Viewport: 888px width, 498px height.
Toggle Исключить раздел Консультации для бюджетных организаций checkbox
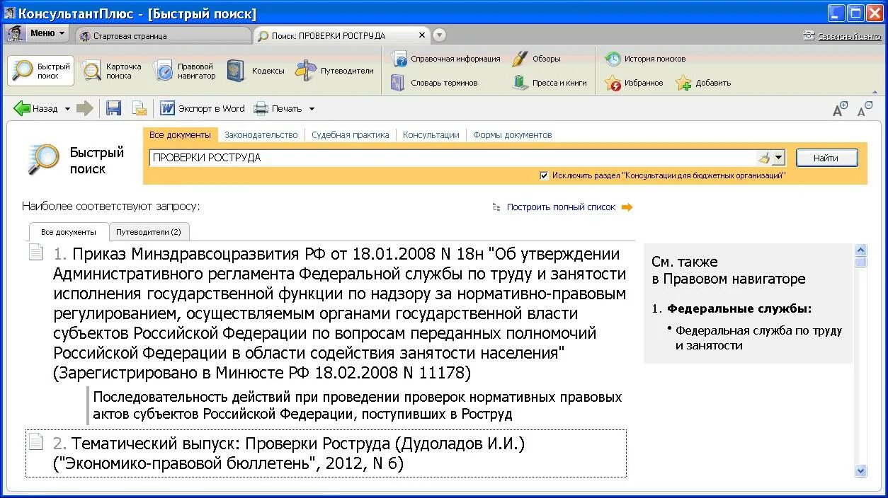(544, 175)
